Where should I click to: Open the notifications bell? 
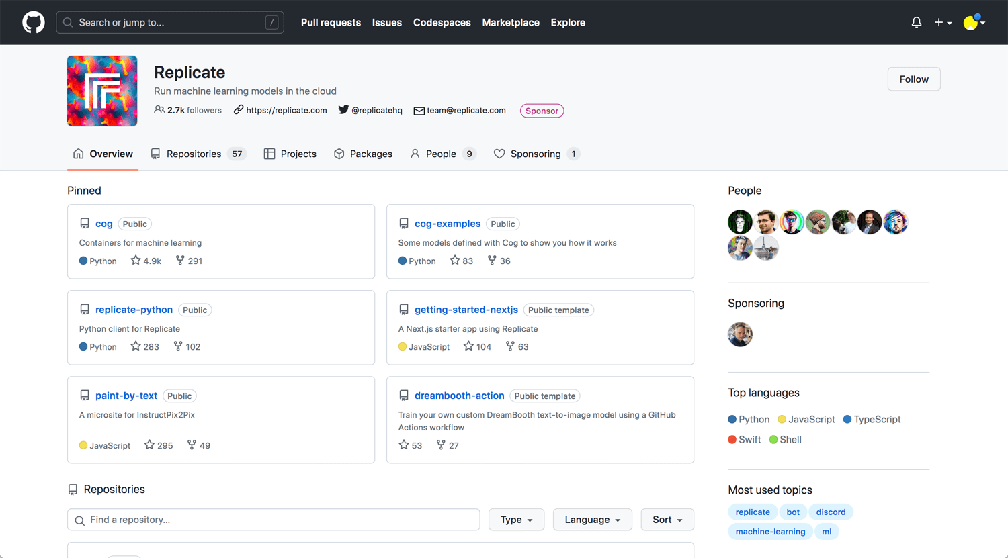917,22
